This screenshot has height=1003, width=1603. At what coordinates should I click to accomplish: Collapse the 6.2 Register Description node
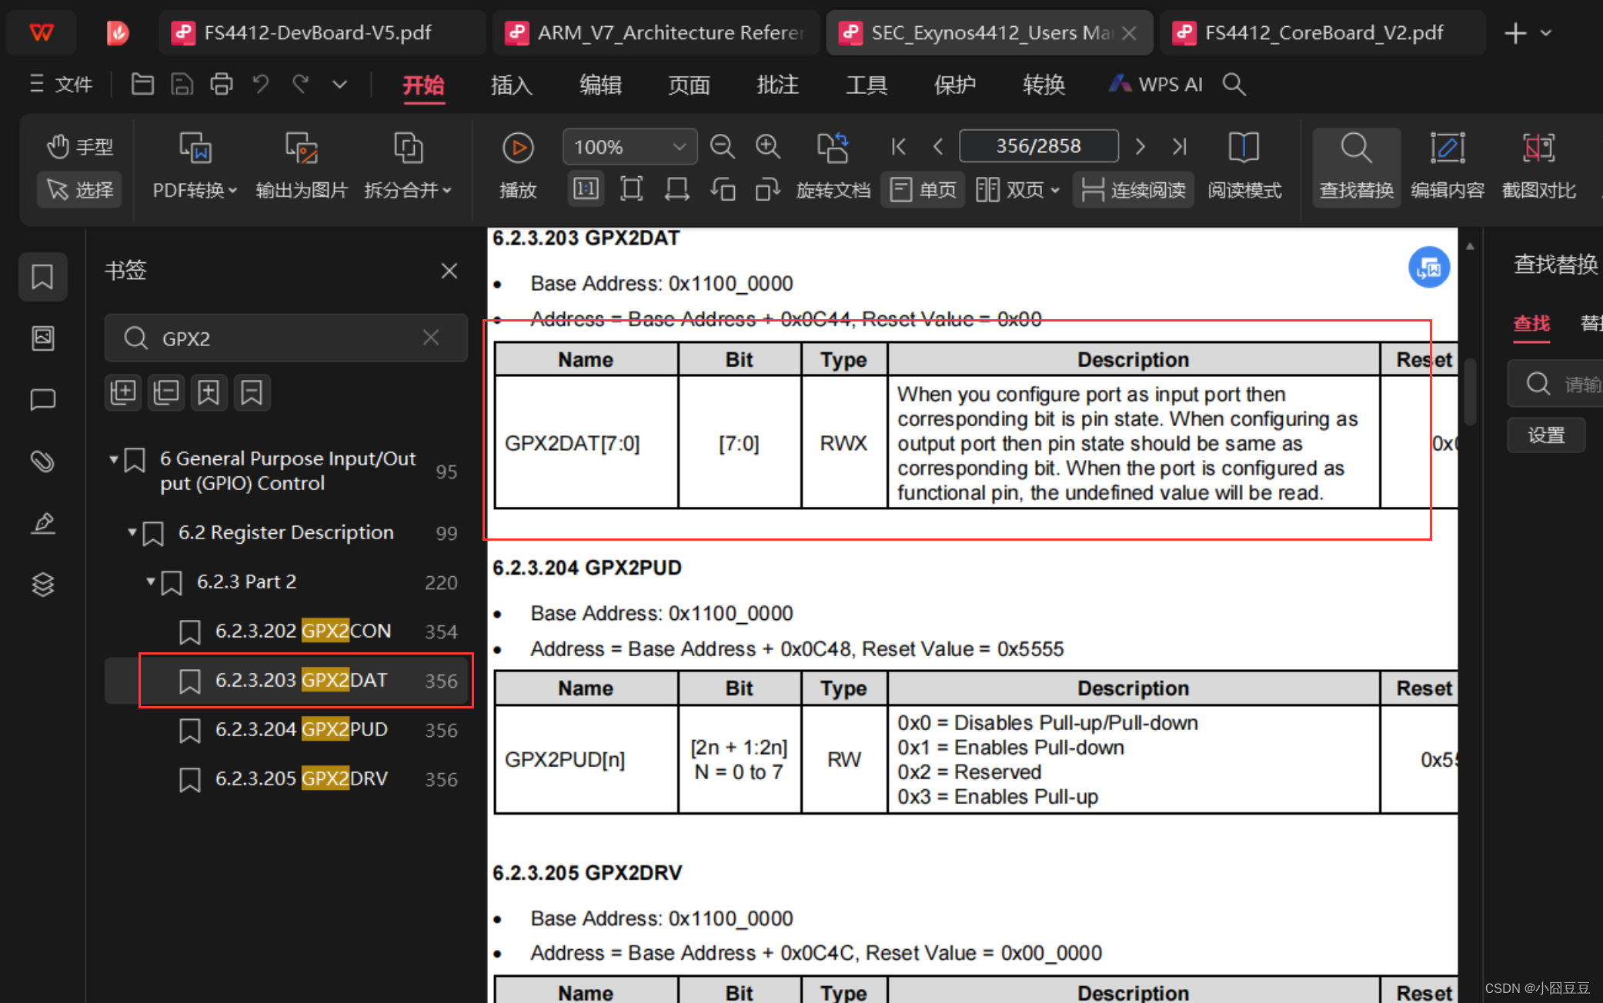pos(132,531)
